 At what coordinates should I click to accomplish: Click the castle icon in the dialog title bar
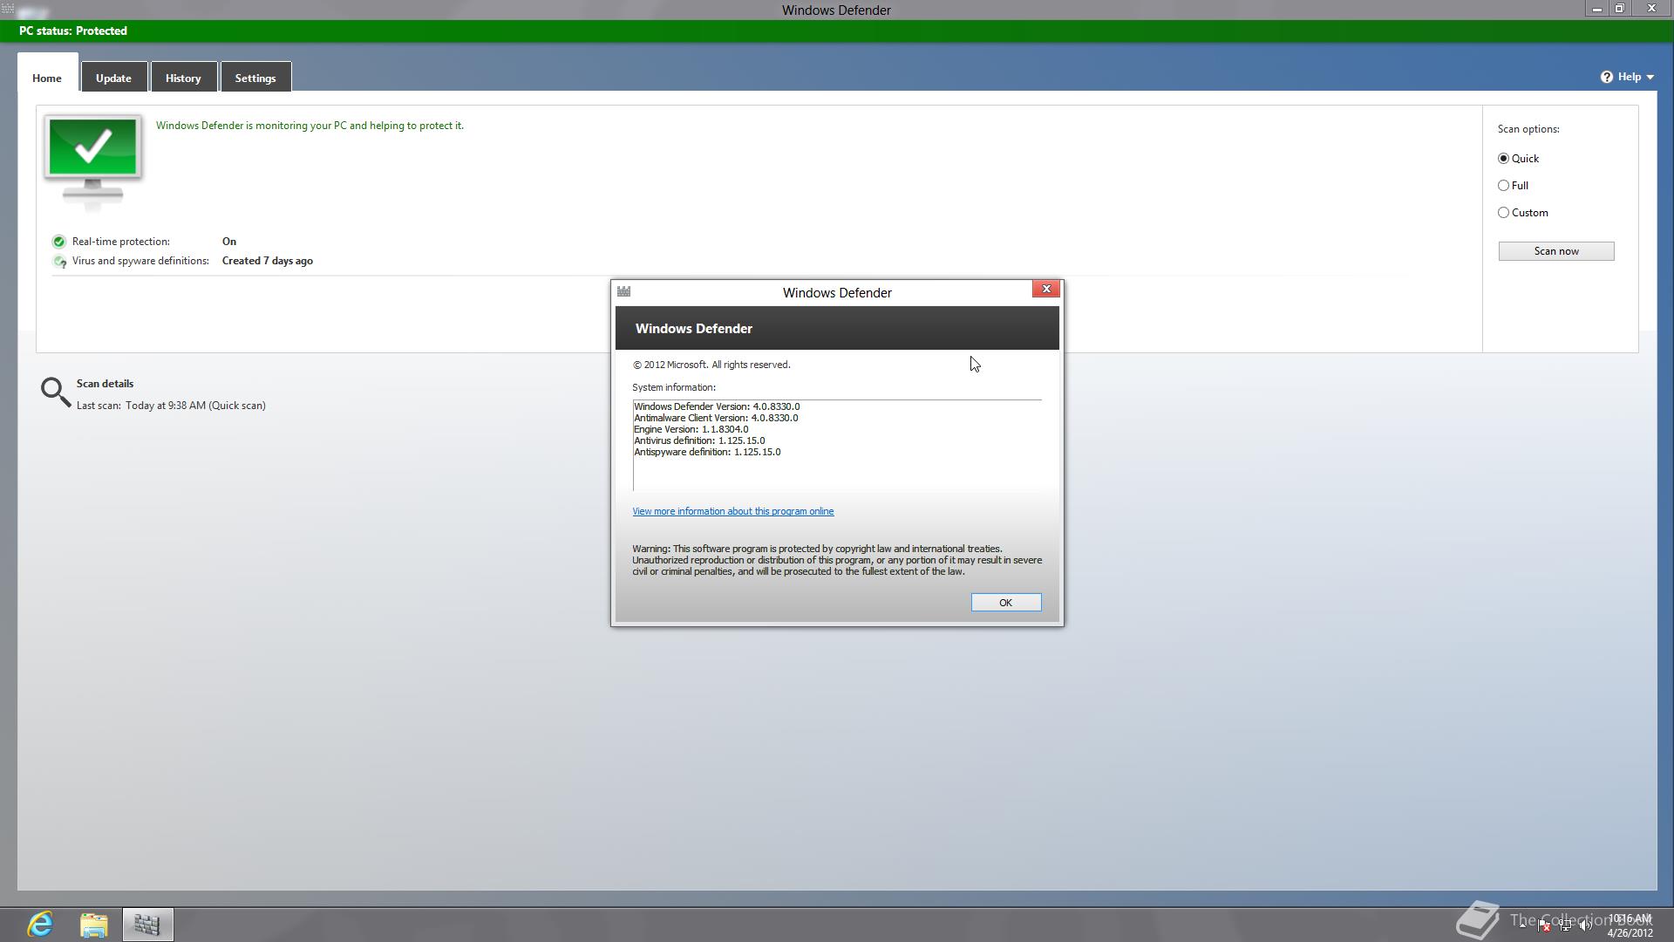623,291
